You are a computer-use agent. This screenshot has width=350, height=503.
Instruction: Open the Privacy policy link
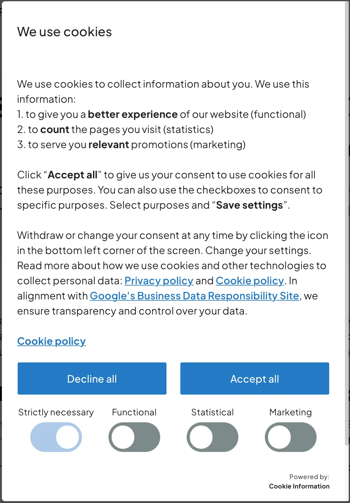coord(159,280)
